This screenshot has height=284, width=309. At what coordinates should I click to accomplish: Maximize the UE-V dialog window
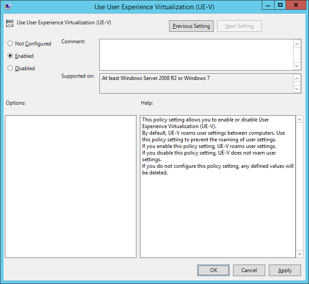(280, 5)
